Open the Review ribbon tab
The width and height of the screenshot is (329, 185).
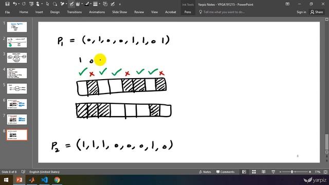point(139,12)
